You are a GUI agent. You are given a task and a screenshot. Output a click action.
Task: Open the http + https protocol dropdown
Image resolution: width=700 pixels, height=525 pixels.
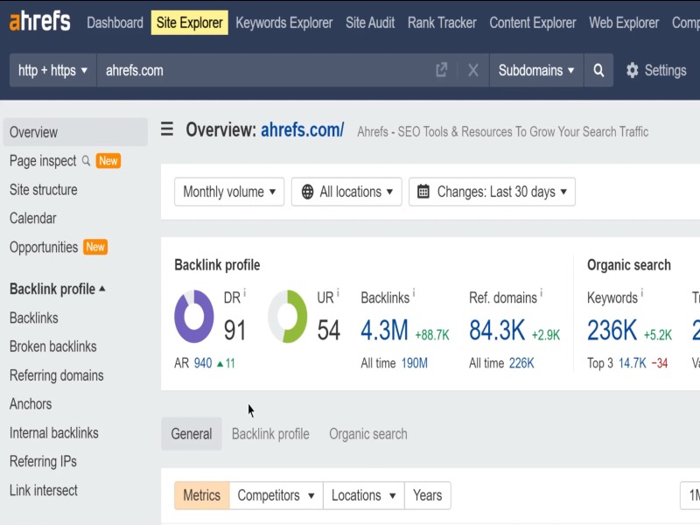pos(52,70)
